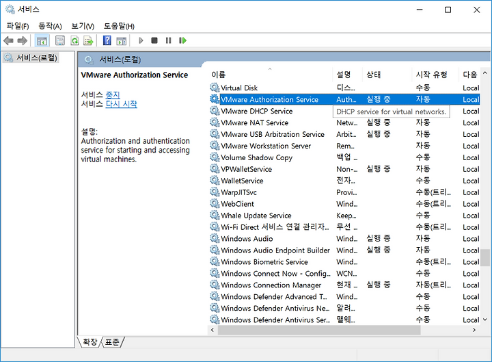Click gear icon beside WebClient service
The height and width of the screenshot is (362, 492).
click(215, 204)
